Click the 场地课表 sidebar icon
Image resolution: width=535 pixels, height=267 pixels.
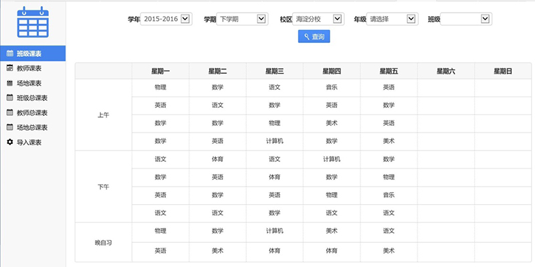(10, 83)
